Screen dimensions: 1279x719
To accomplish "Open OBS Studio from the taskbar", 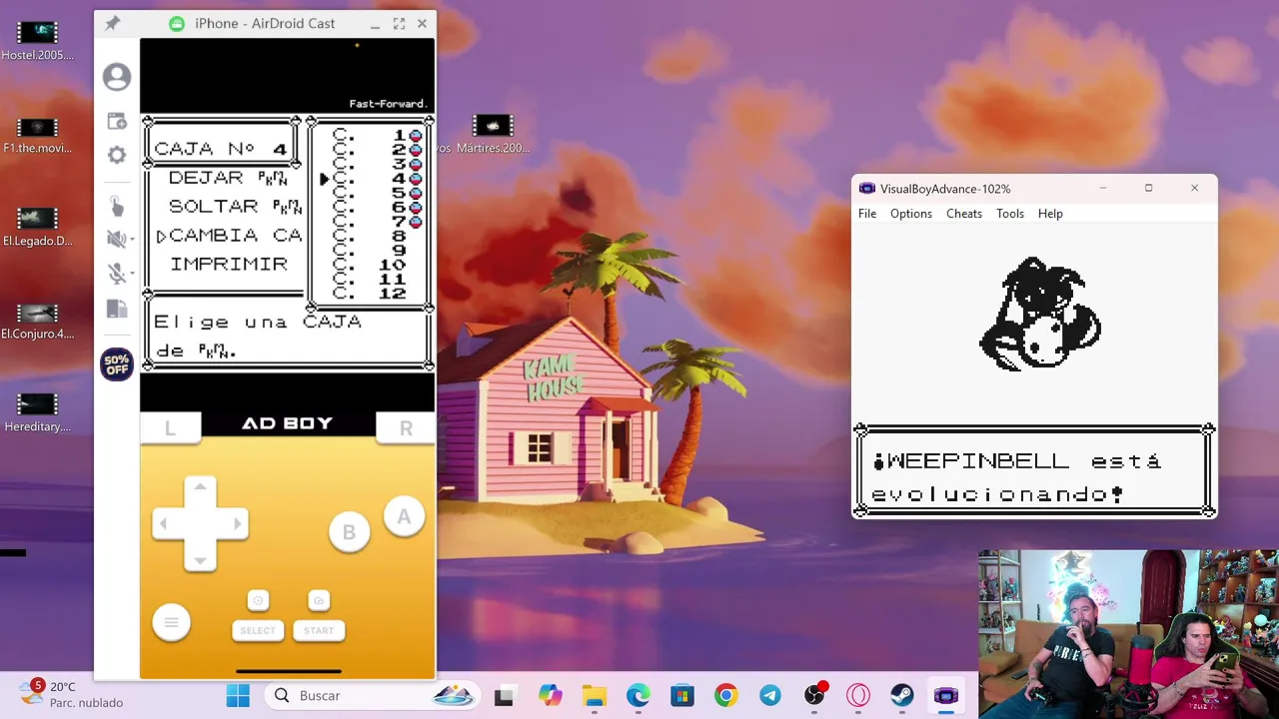I will click(814, 696).
